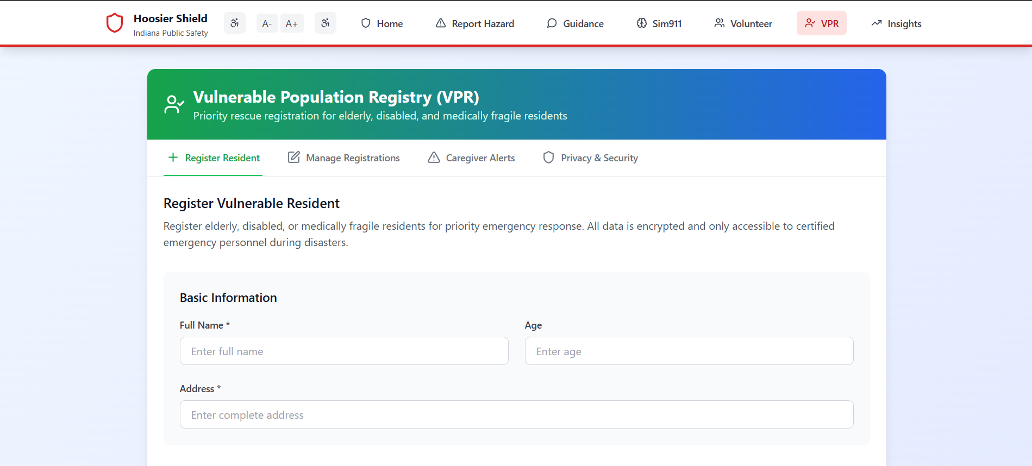Viewport: 1032px width, 466px height.
Task: Click the Enter complete address field
Action: click(517, 414)
